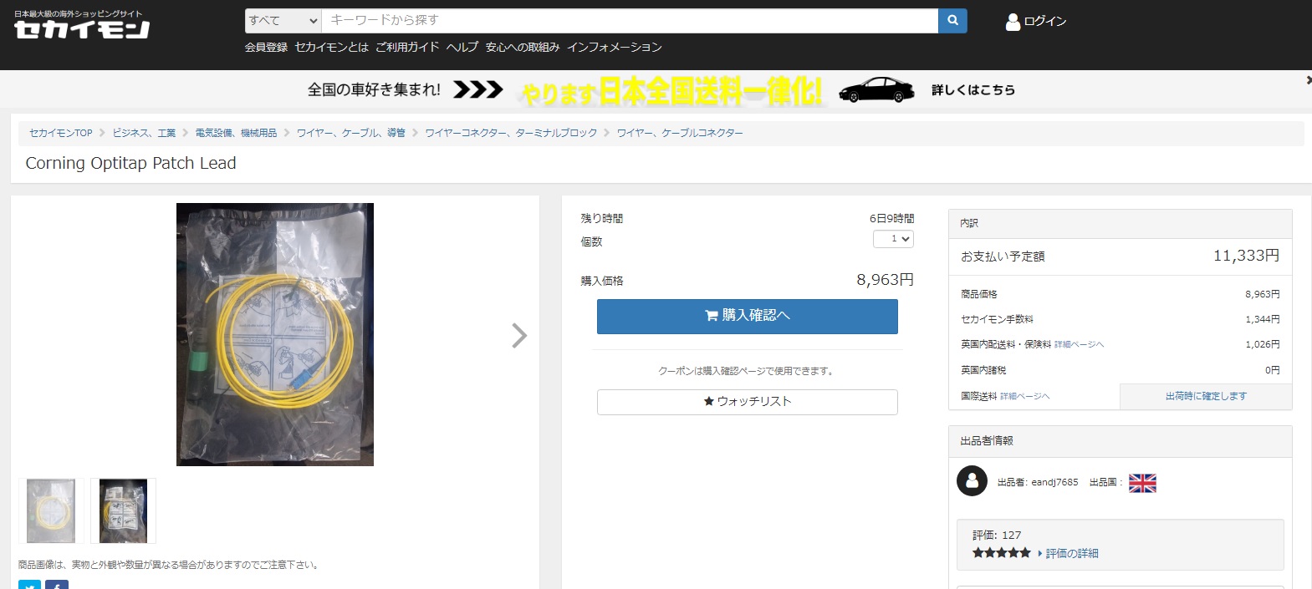Open ご利用ガイド menu link
Image resolution: width=1312 pixels, height=589 pixels.
tap(407, 48)
